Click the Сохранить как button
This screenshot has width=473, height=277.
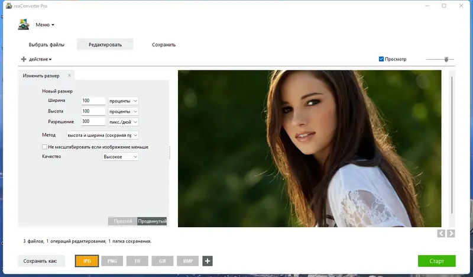pos(41,261)
